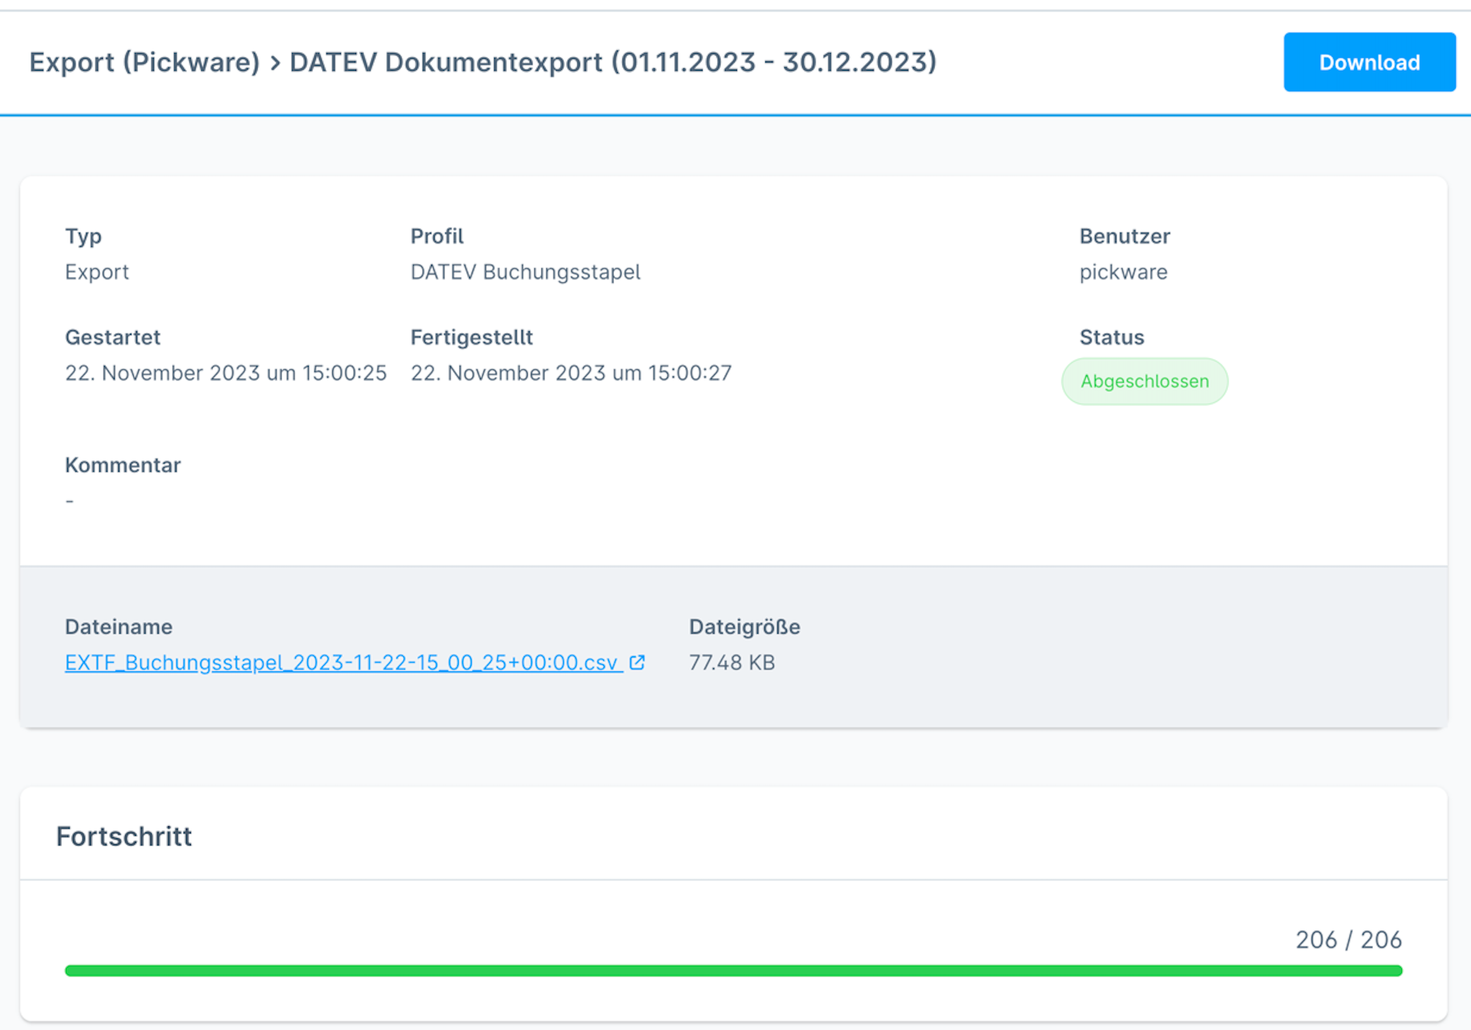Image resolution: width=1471 pixels, height=1030 pixels.
Task: Select the Typ value Export
Action: tap(97, 271)
